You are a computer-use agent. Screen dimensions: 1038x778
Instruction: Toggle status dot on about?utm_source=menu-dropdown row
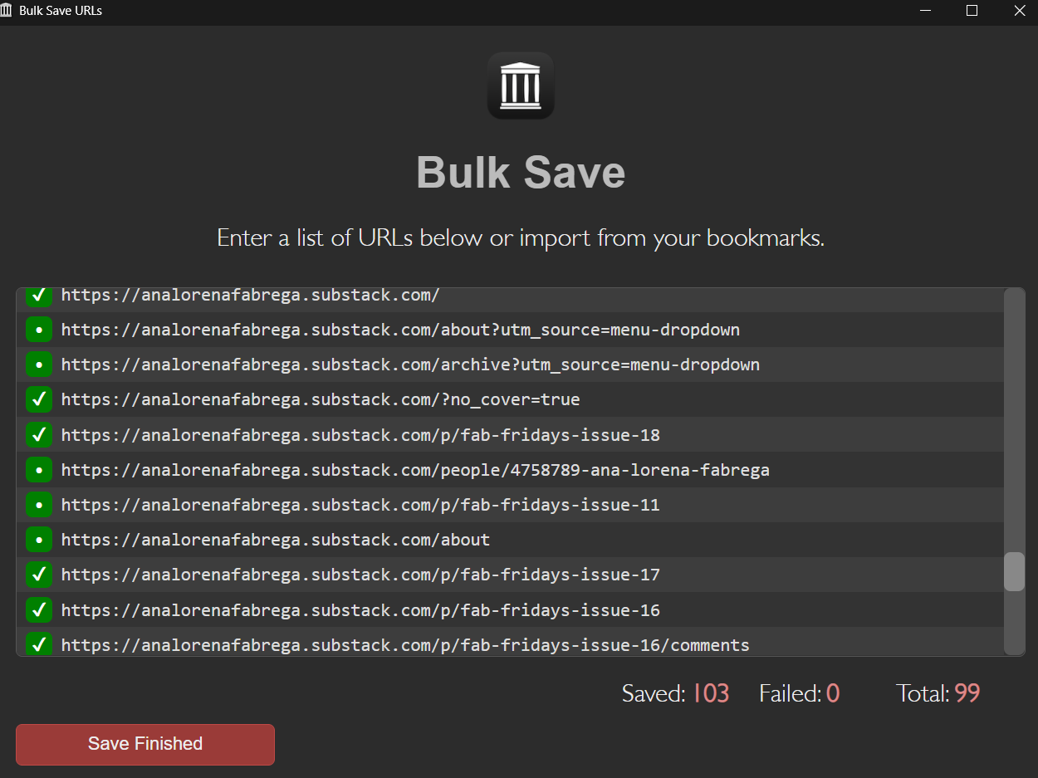point(38,330)
